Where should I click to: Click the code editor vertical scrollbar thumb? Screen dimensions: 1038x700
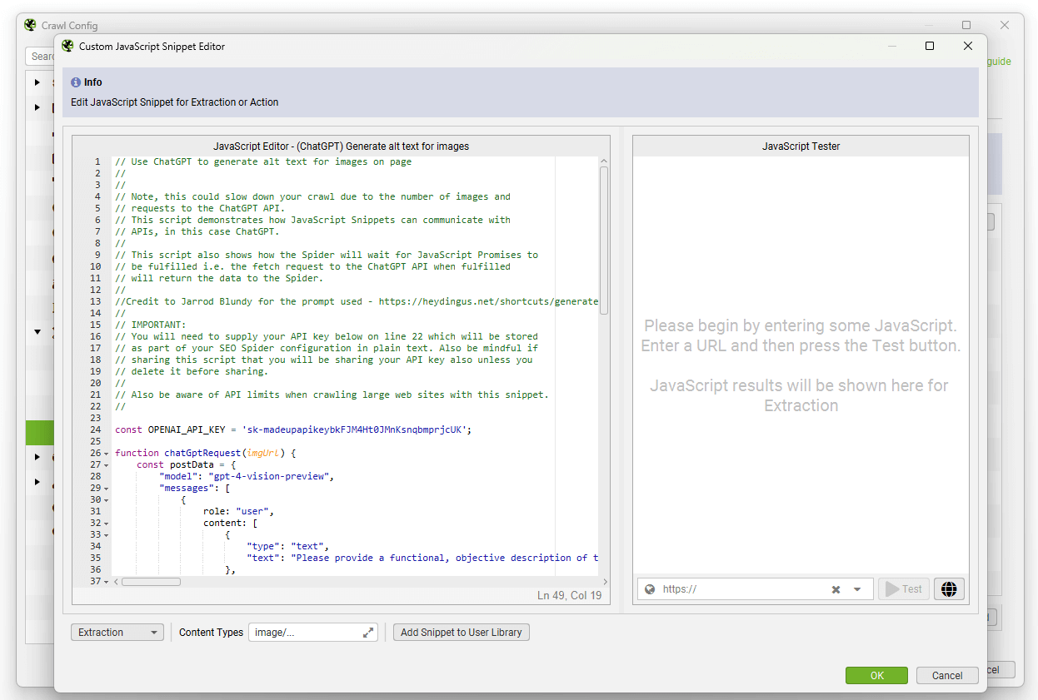pyautogui.click(x=604, y=241)
